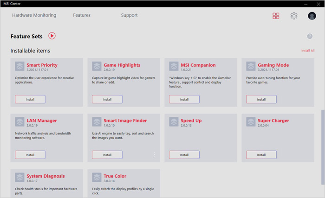Viewport: 325px width, 198px height.
Task: Click the Speed Up layers icon
Action: point(174,122)
